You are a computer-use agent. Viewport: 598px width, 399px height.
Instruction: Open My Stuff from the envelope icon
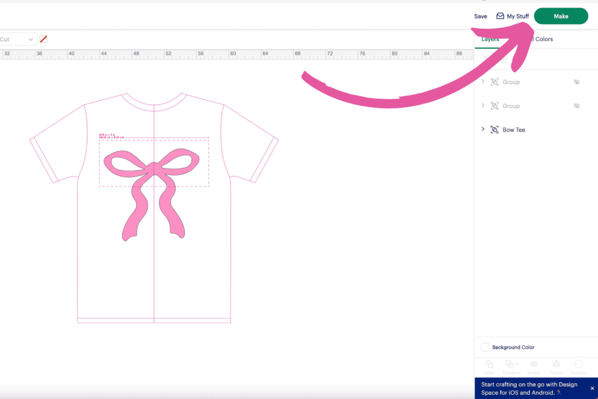tap(500, 16)
